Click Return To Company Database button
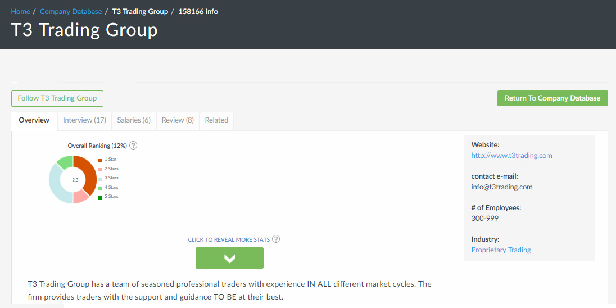Screen dimensions: 616x308 (x=552, y=98)
